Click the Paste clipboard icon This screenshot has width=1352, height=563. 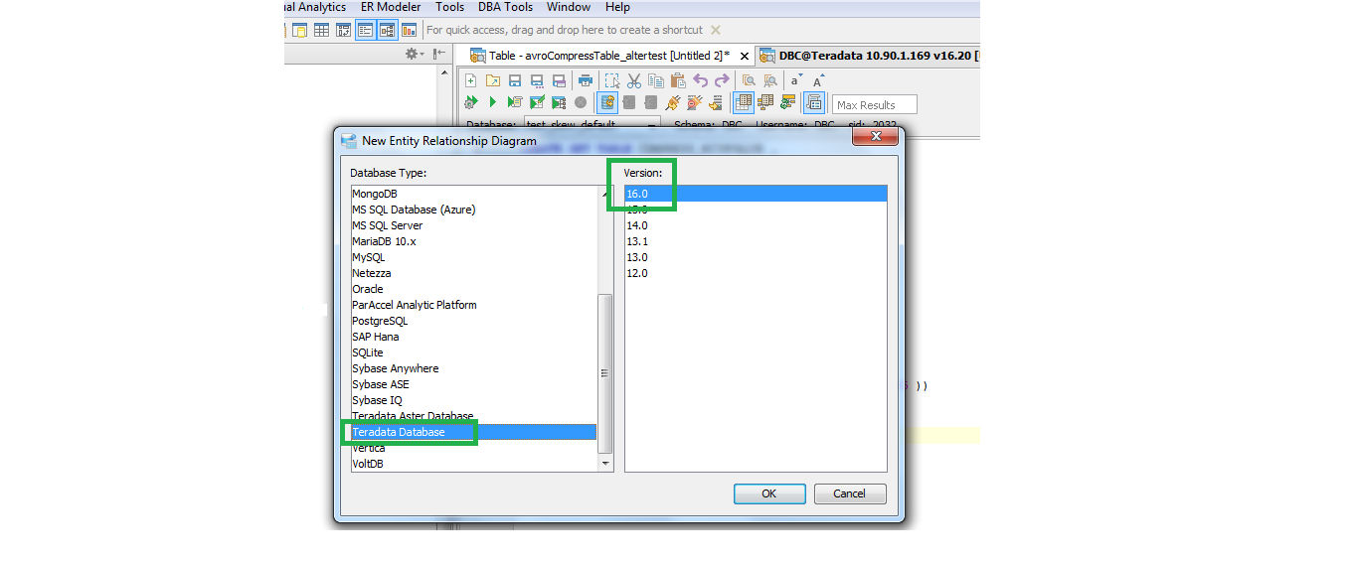click(x=678, y=80)
